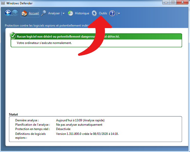
Task: Click the Accueil house icon
Action: click(24, 13)
